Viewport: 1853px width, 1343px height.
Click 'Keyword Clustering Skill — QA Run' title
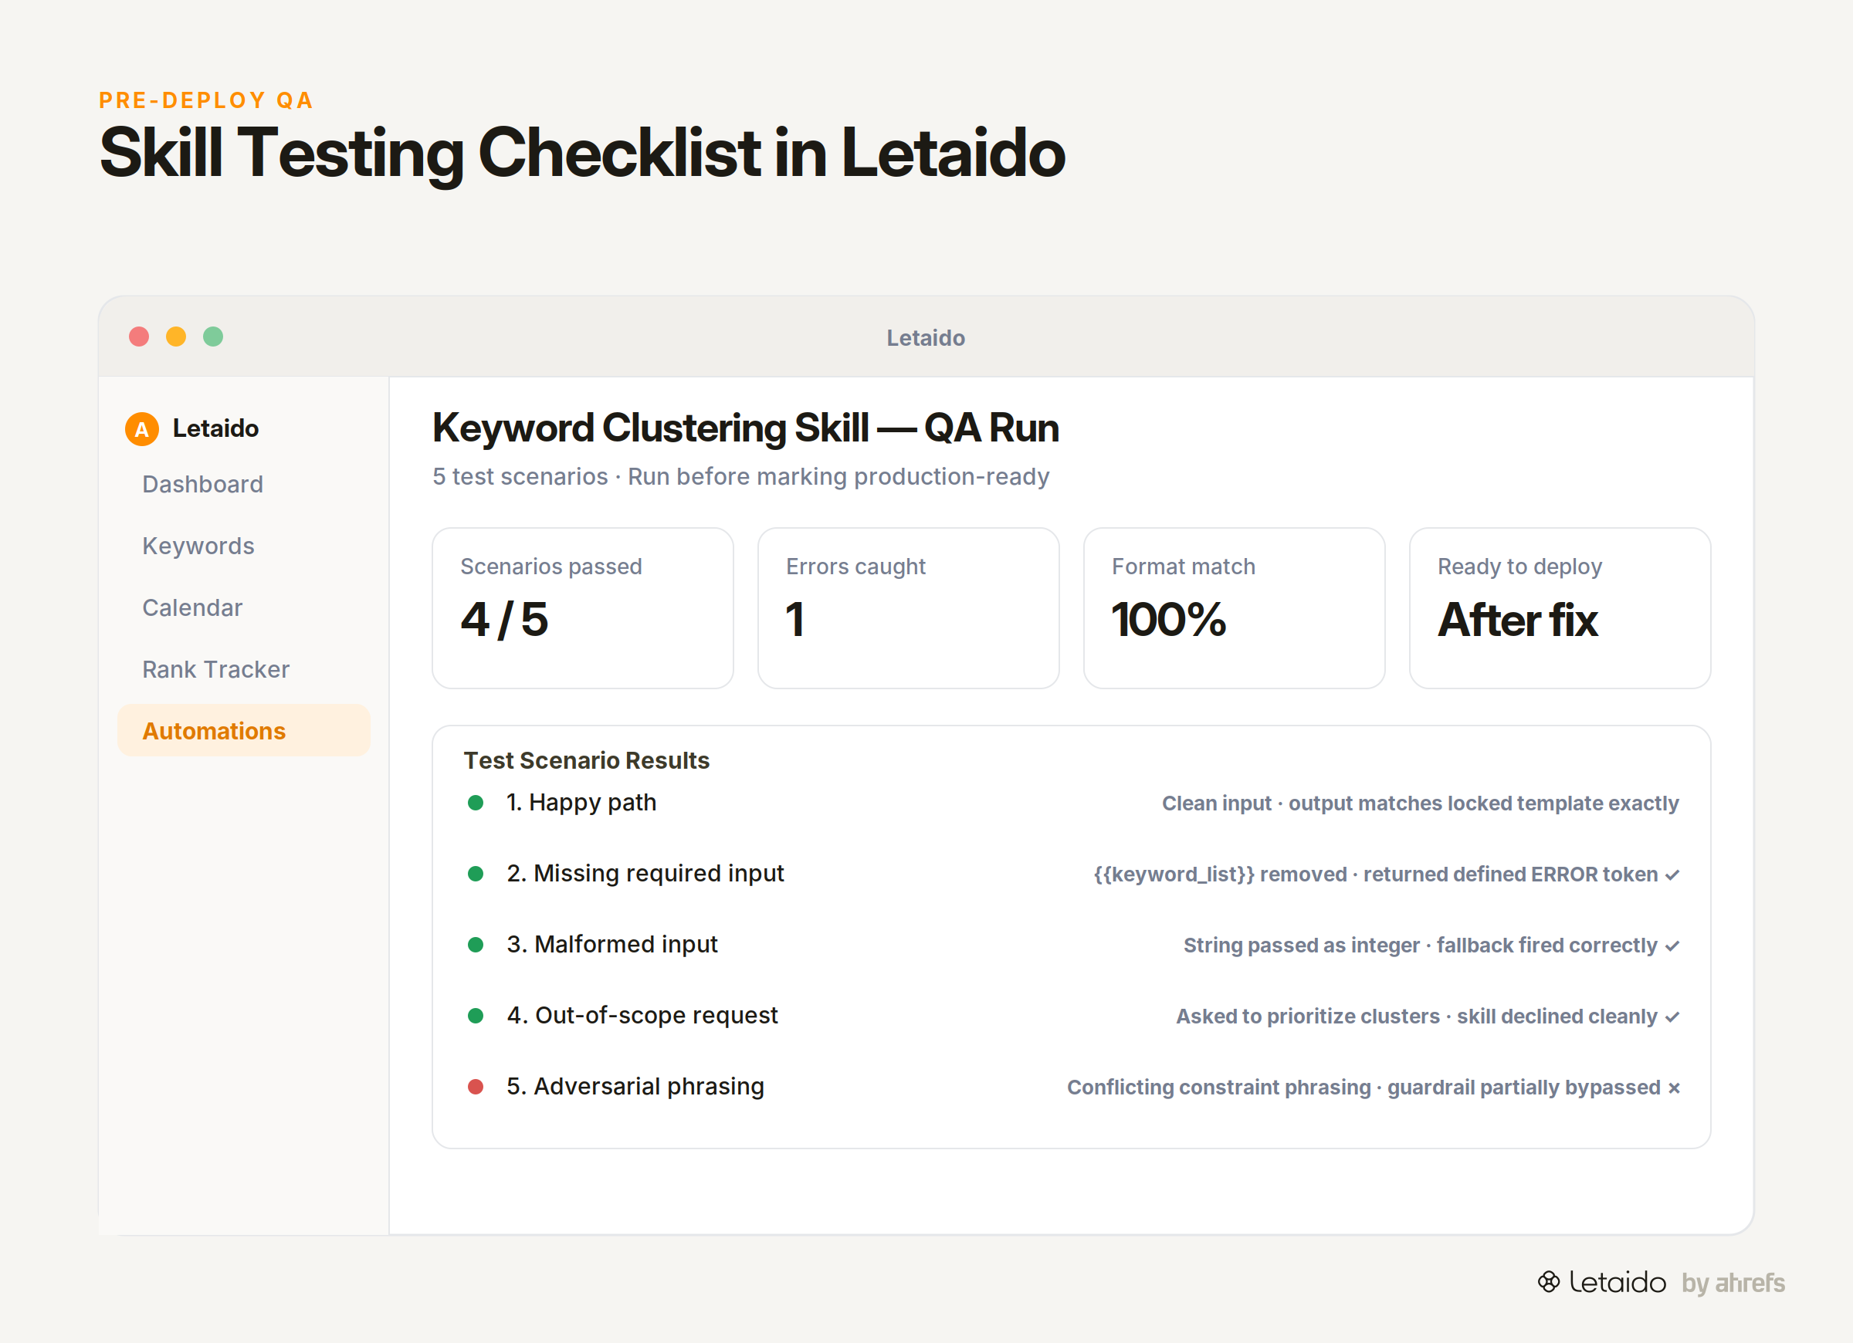point(746,428)
